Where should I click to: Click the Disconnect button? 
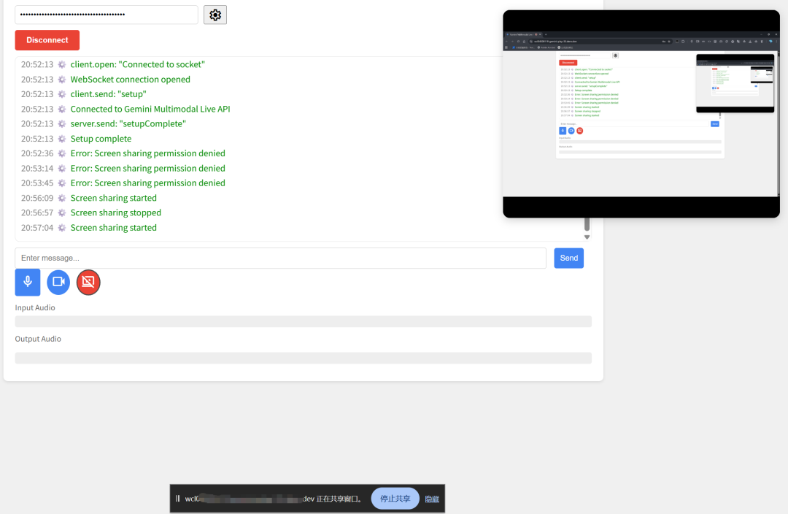47,40
